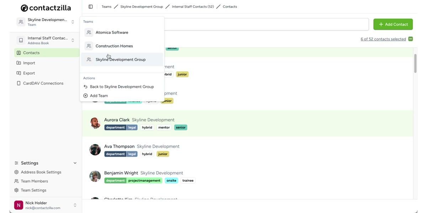Click Teams in the breadcrumb trail
Viewport: 427px width, 213px height.
tap(106, 6)
